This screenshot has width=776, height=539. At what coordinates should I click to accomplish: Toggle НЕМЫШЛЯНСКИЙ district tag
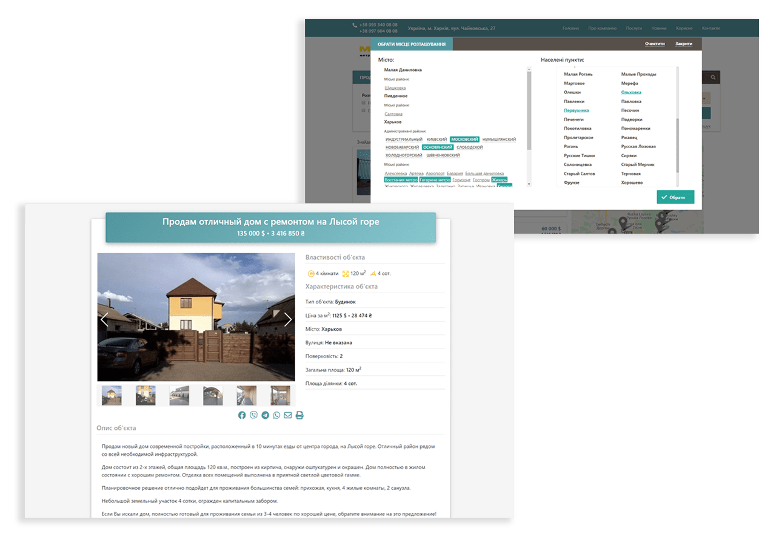coord(499,140)
